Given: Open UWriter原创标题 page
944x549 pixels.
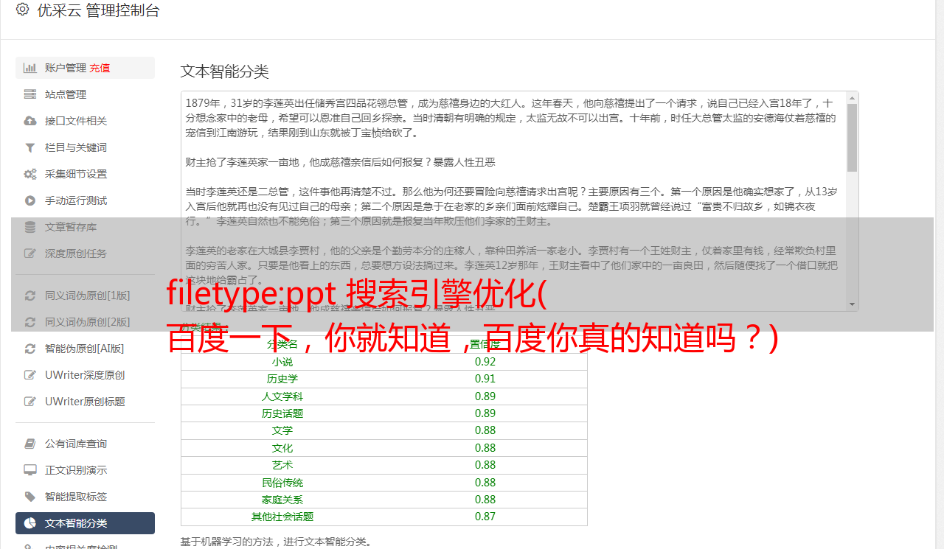Looking at the screenshot, I should [85, 402].
